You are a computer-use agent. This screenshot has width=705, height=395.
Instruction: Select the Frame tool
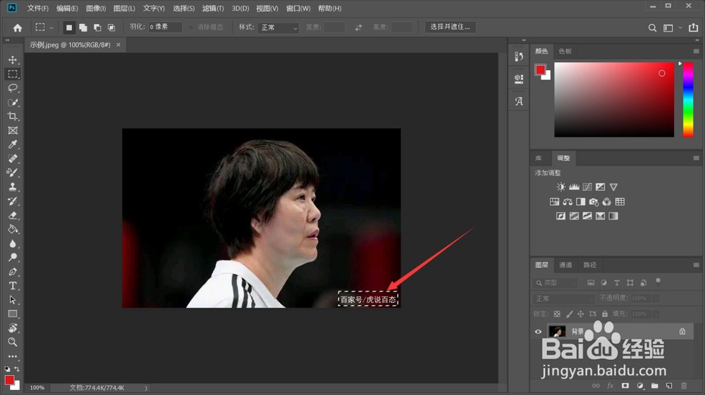pyautogui.click(x=13, y=131)
